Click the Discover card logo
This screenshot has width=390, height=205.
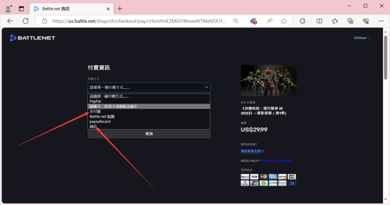pyautogui.click(x=282, y=177)
